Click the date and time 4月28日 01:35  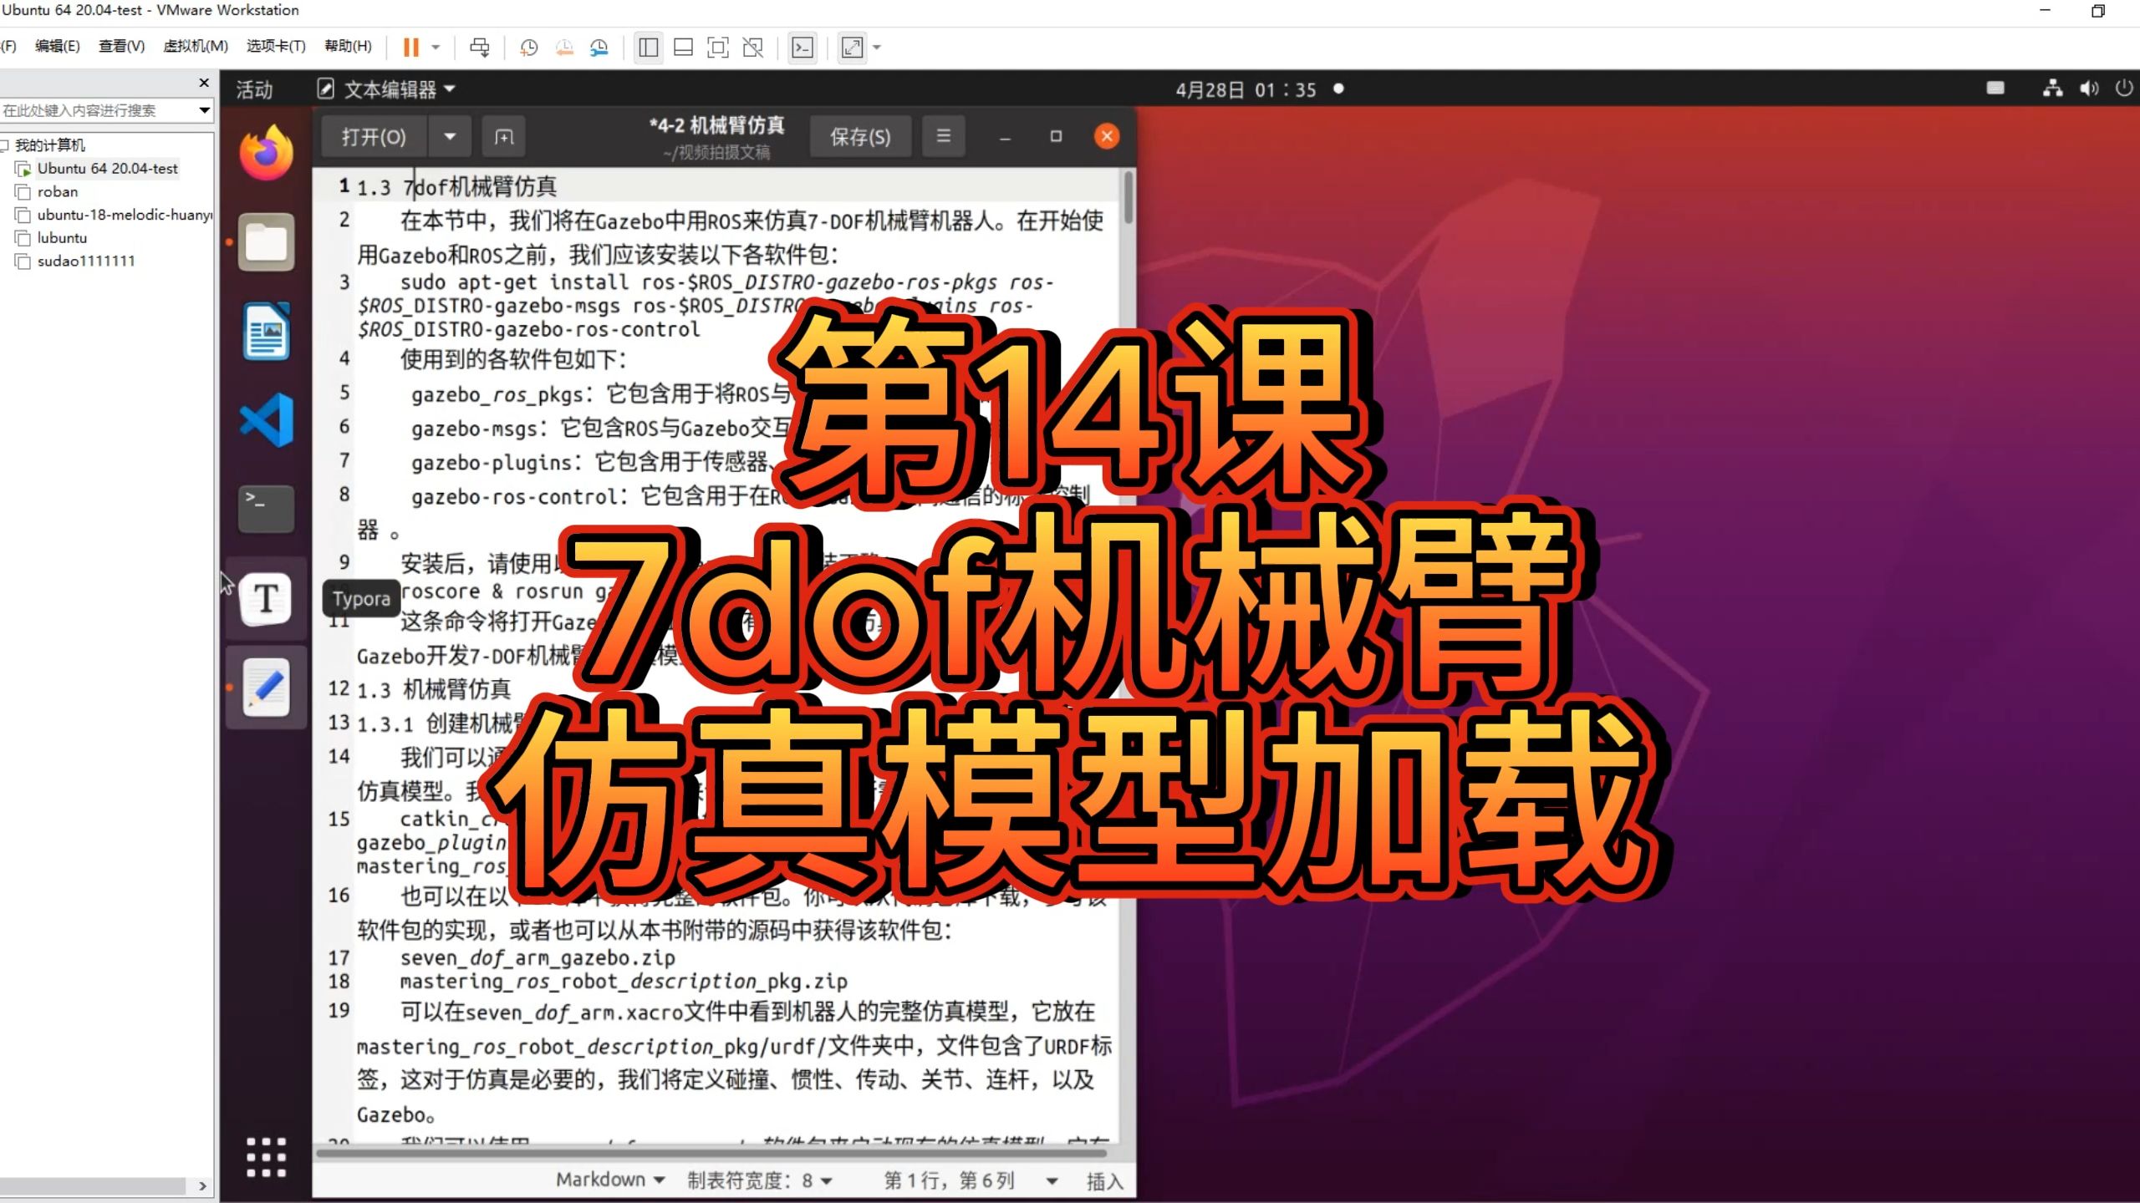[1246, 89]
